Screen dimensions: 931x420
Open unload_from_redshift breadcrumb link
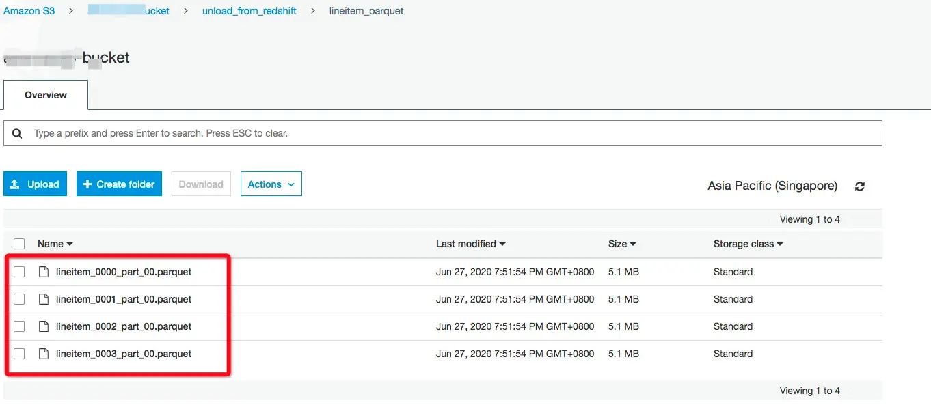(x=249, y=11)
